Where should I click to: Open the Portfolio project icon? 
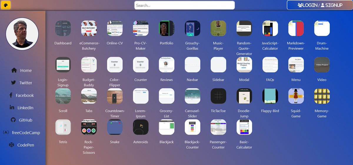(x=166, y=28)
